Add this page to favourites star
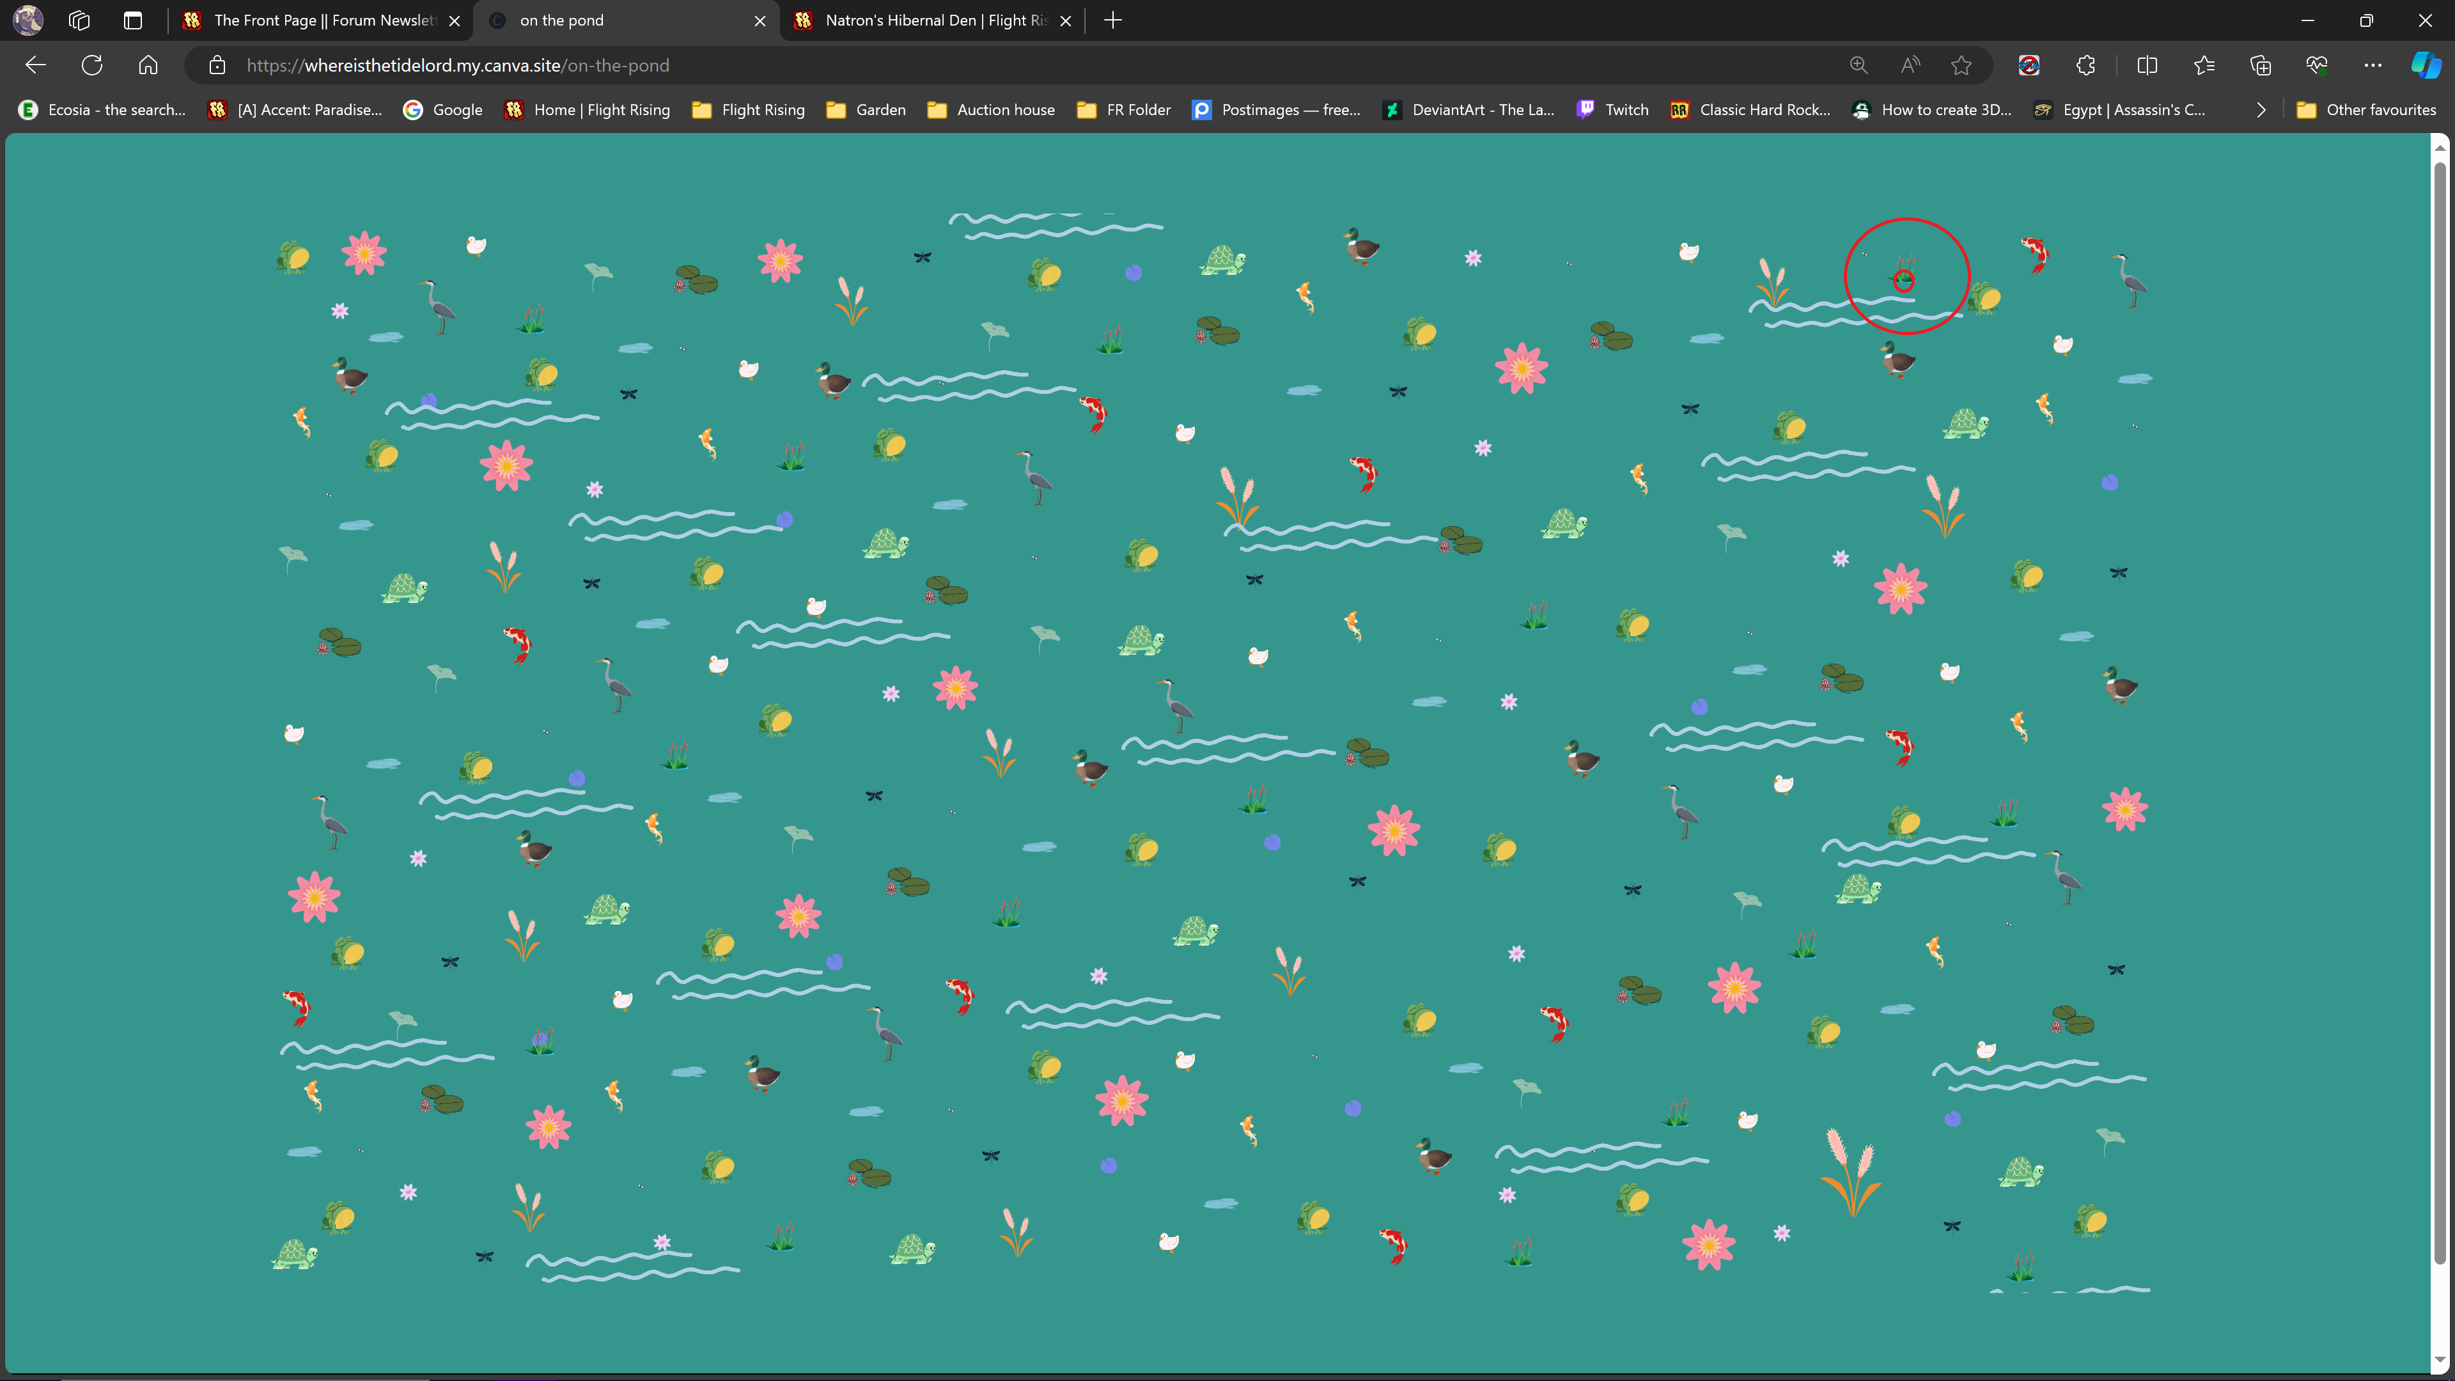The image size is (2455, 1381). pyautogui.click(x=1961, y=65)
